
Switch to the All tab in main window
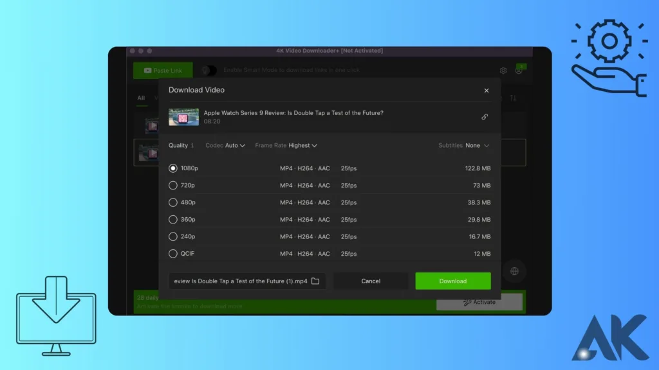(141, 98)
